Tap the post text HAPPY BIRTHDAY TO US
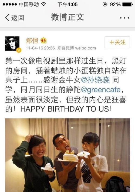 65,109
